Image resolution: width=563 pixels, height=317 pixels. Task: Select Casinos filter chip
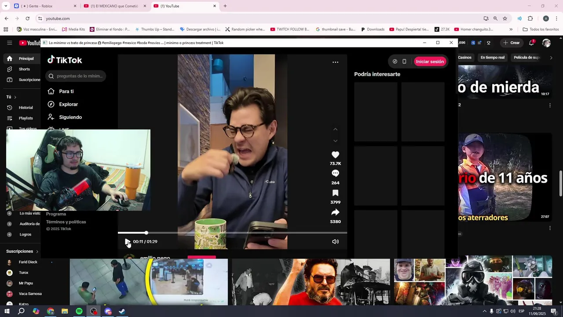(x=464, y=57)
